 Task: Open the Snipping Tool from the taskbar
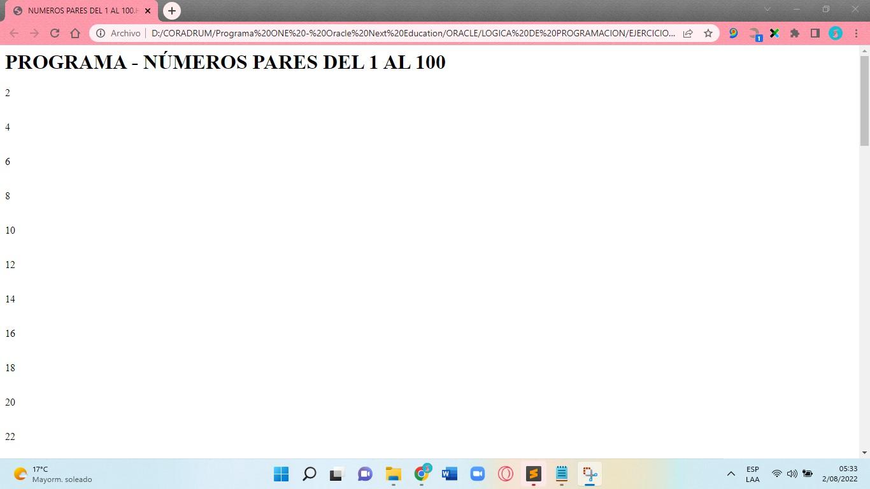point(589,474)
